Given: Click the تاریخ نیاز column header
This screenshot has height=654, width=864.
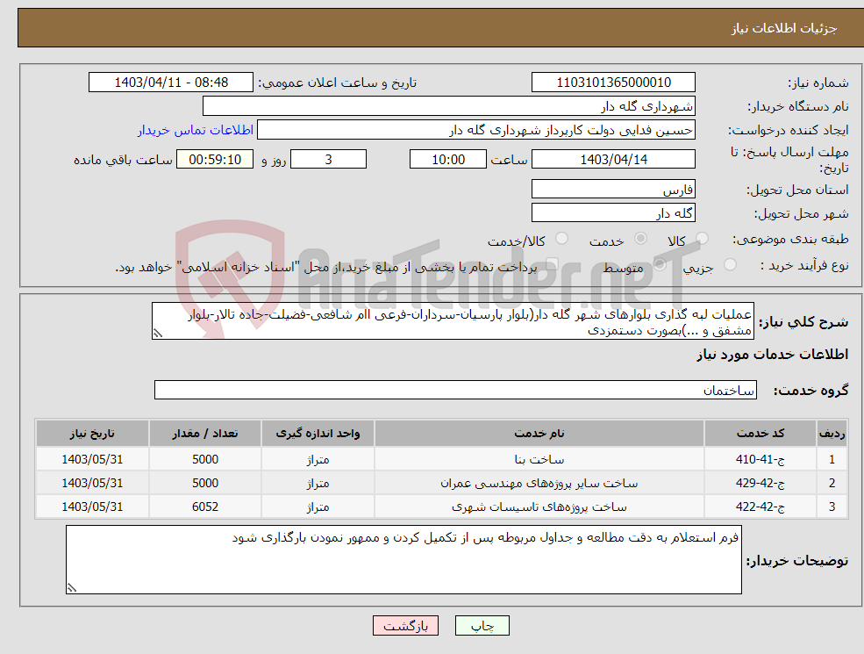Looking at the screenshot, I should coord(92,434).
